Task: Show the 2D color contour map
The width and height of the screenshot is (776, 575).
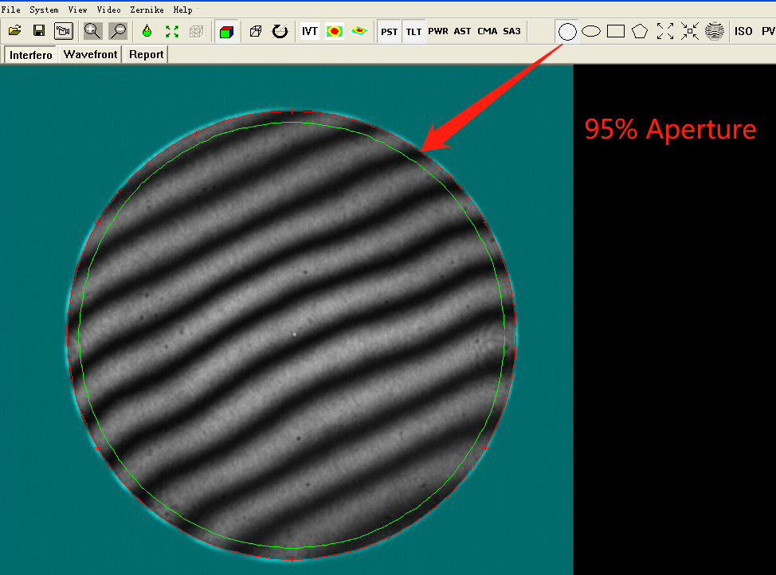Action: (x=335, y=31)
